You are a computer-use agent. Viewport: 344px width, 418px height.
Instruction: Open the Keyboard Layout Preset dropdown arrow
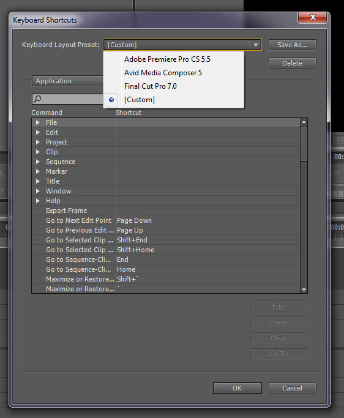[256, 45]
